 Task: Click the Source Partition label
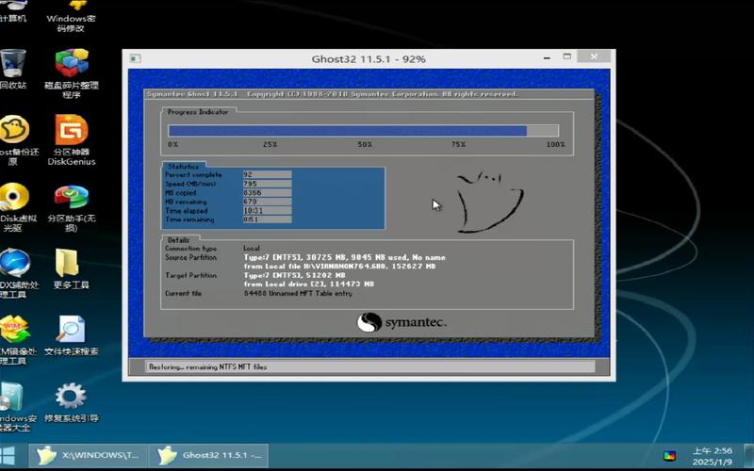(191, 257)
